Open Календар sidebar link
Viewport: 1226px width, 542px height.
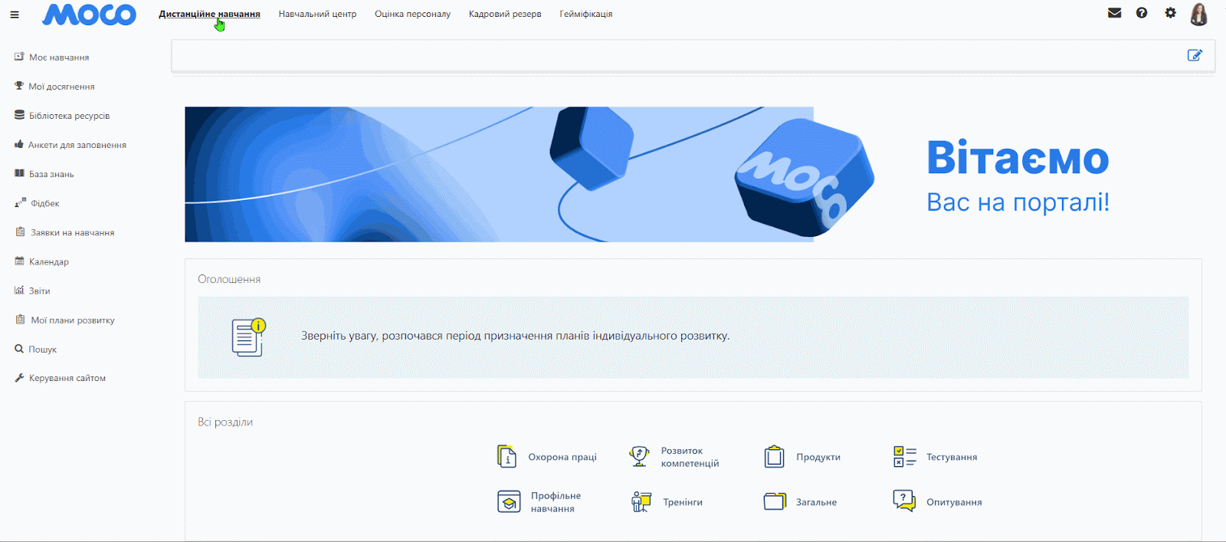pyautogui.click(x=49, y=261)
